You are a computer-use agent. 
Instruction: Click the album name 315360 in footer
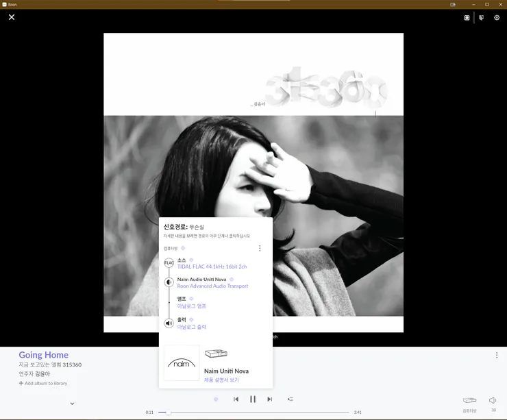(72, 365)
